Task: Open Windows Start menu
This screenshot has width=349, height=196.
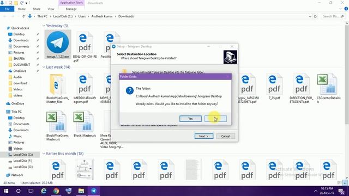Action: tap(6, 191)
